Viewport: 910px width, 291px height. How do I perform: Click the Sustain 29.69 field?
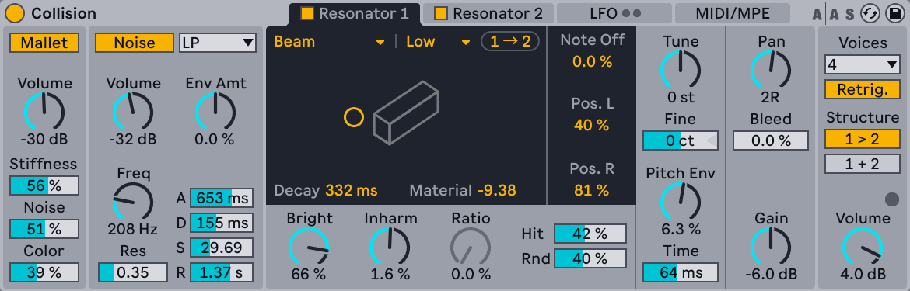pos(222,248)
